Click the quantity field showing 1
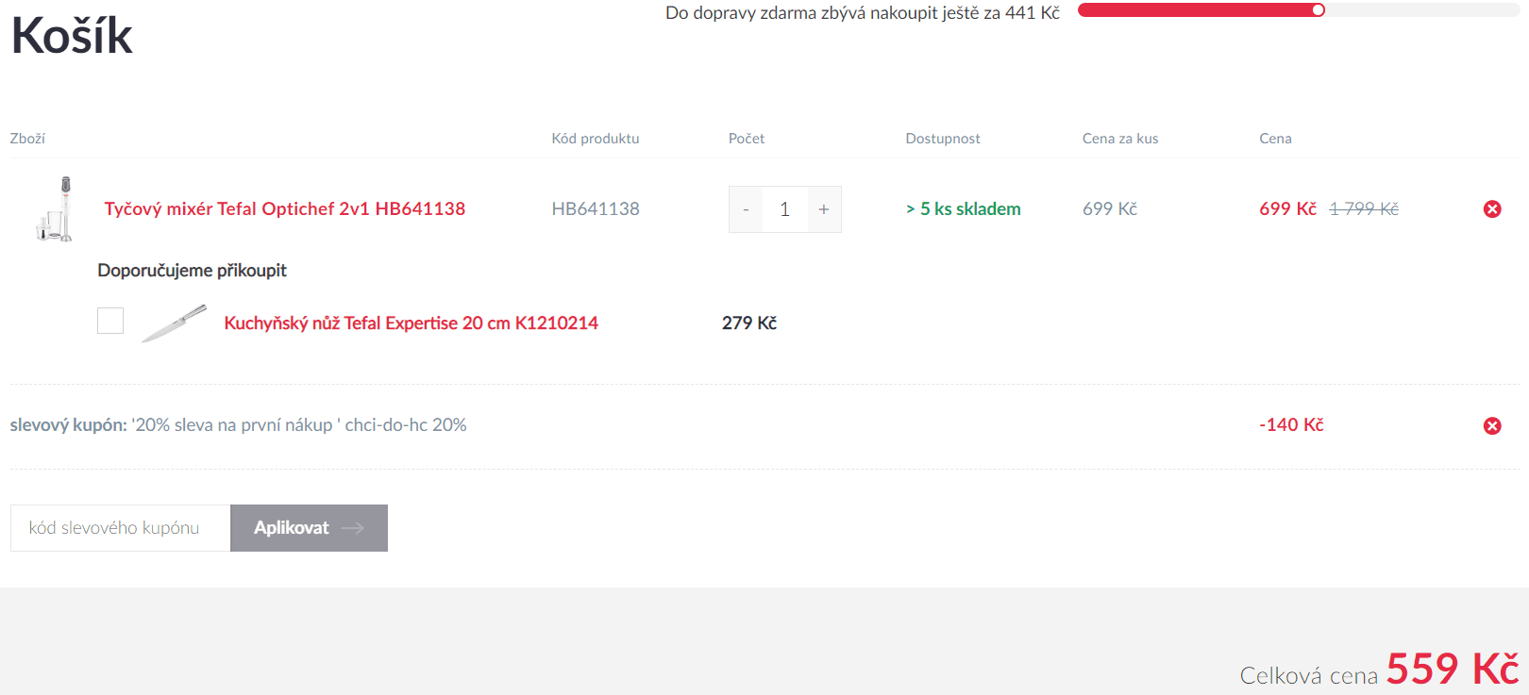The height and width of the screenshot is (695, 1529). (784, 209)
